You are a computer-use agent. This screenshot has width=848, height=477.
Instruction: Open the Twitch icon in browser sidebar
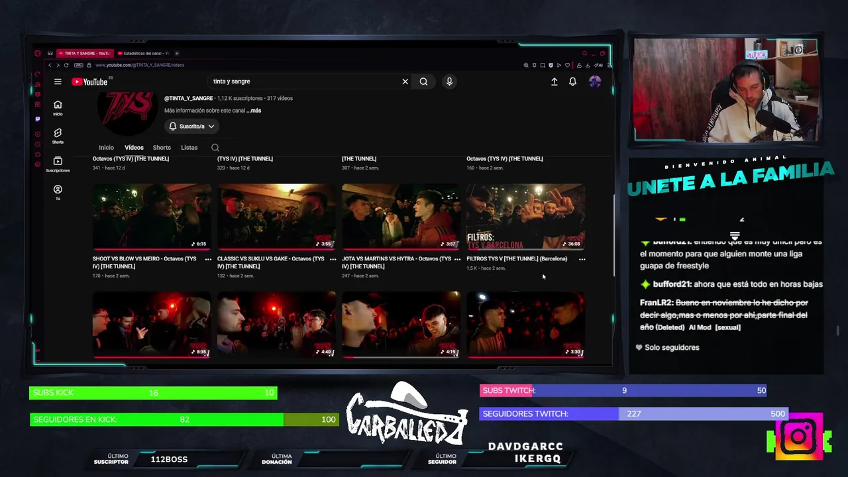click(x=38, y=119)
